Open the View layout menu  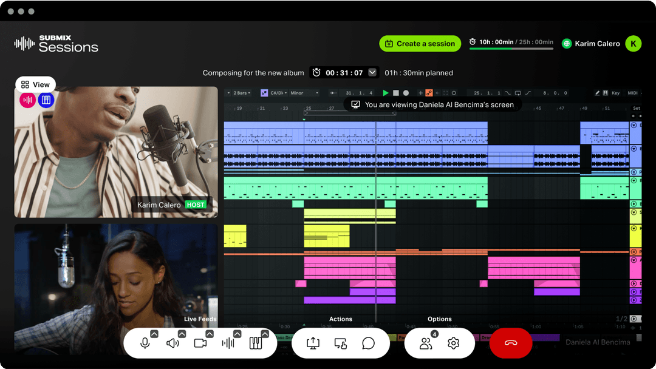[35, 84]
